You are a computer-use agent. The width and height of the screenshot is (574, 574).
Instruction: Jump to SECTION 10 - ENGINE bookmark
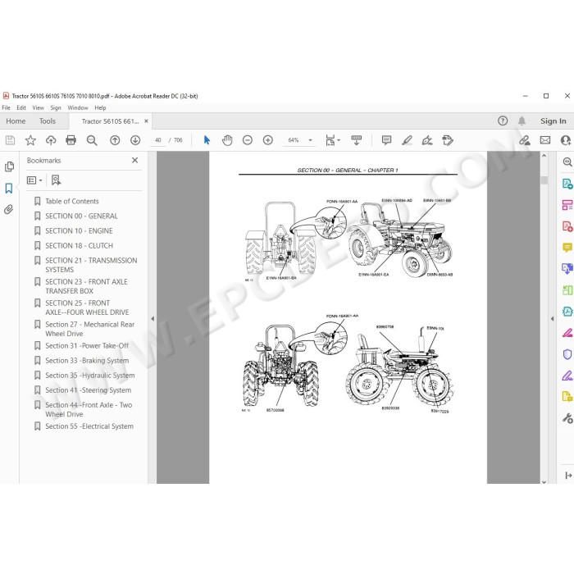coord(79,231)
